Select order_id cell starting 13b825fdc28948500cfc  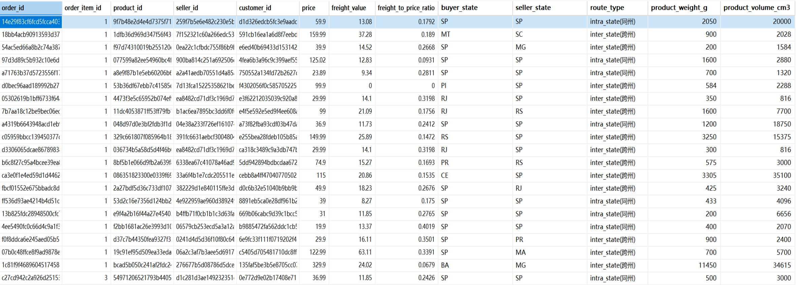[31, 214]
